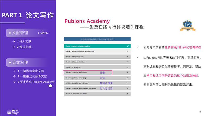Expand Module 6 Evaluating introductions chevron

tap(128, 72)
